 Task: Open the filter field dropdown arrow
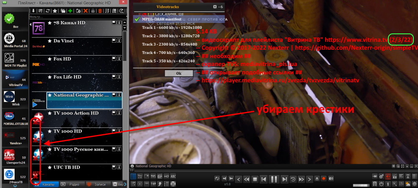[x=127, y=17]
